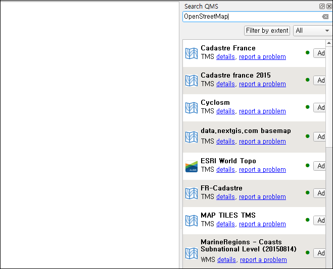Viewport: 333px width, 269px height.
Task: Add the Cadastre France service
Action: [319, 53]
